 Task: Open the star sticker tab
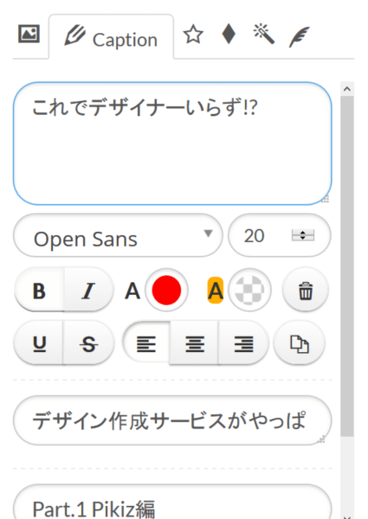[x=193, y=35]
